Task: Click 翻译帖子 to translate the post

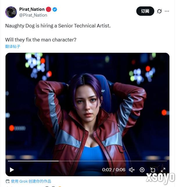Action: (x=13, y=46)
